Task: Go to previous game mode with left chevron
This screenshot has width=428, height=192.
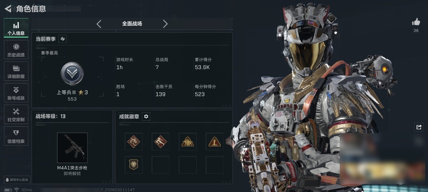Action: (x=99, y=24)
